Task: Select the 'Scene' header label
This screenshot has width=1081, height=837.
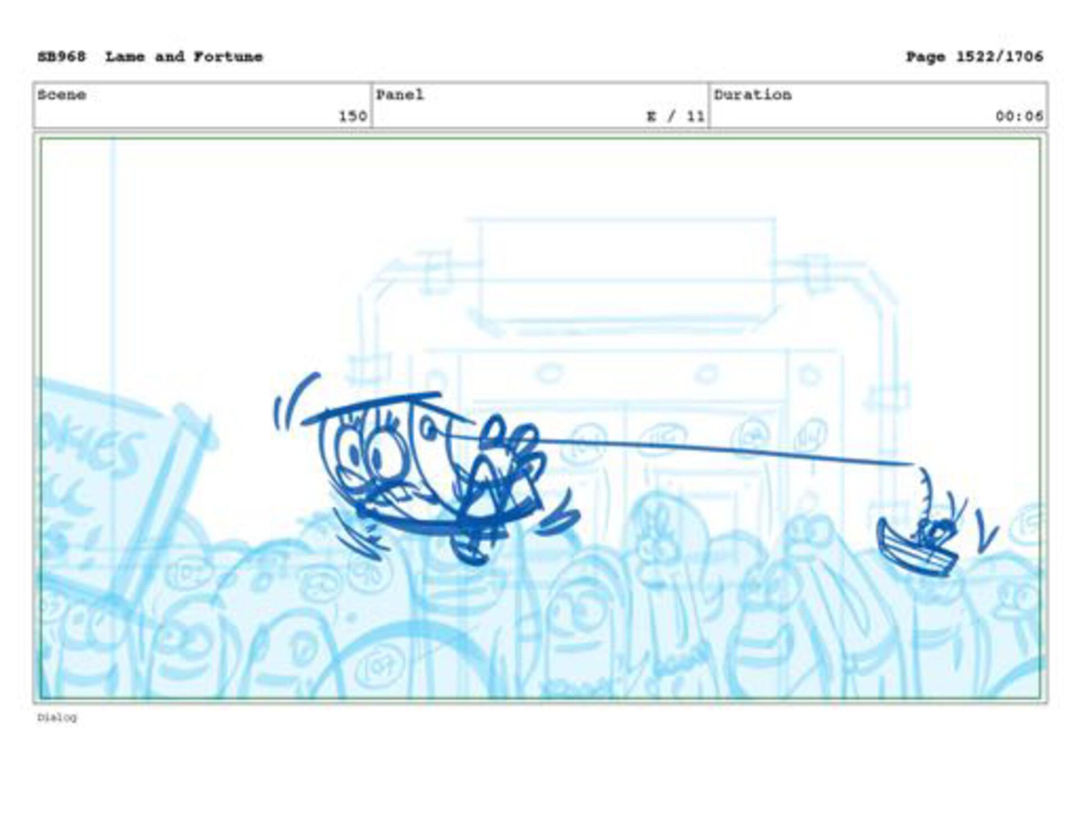Action: [x=62, y=95]
